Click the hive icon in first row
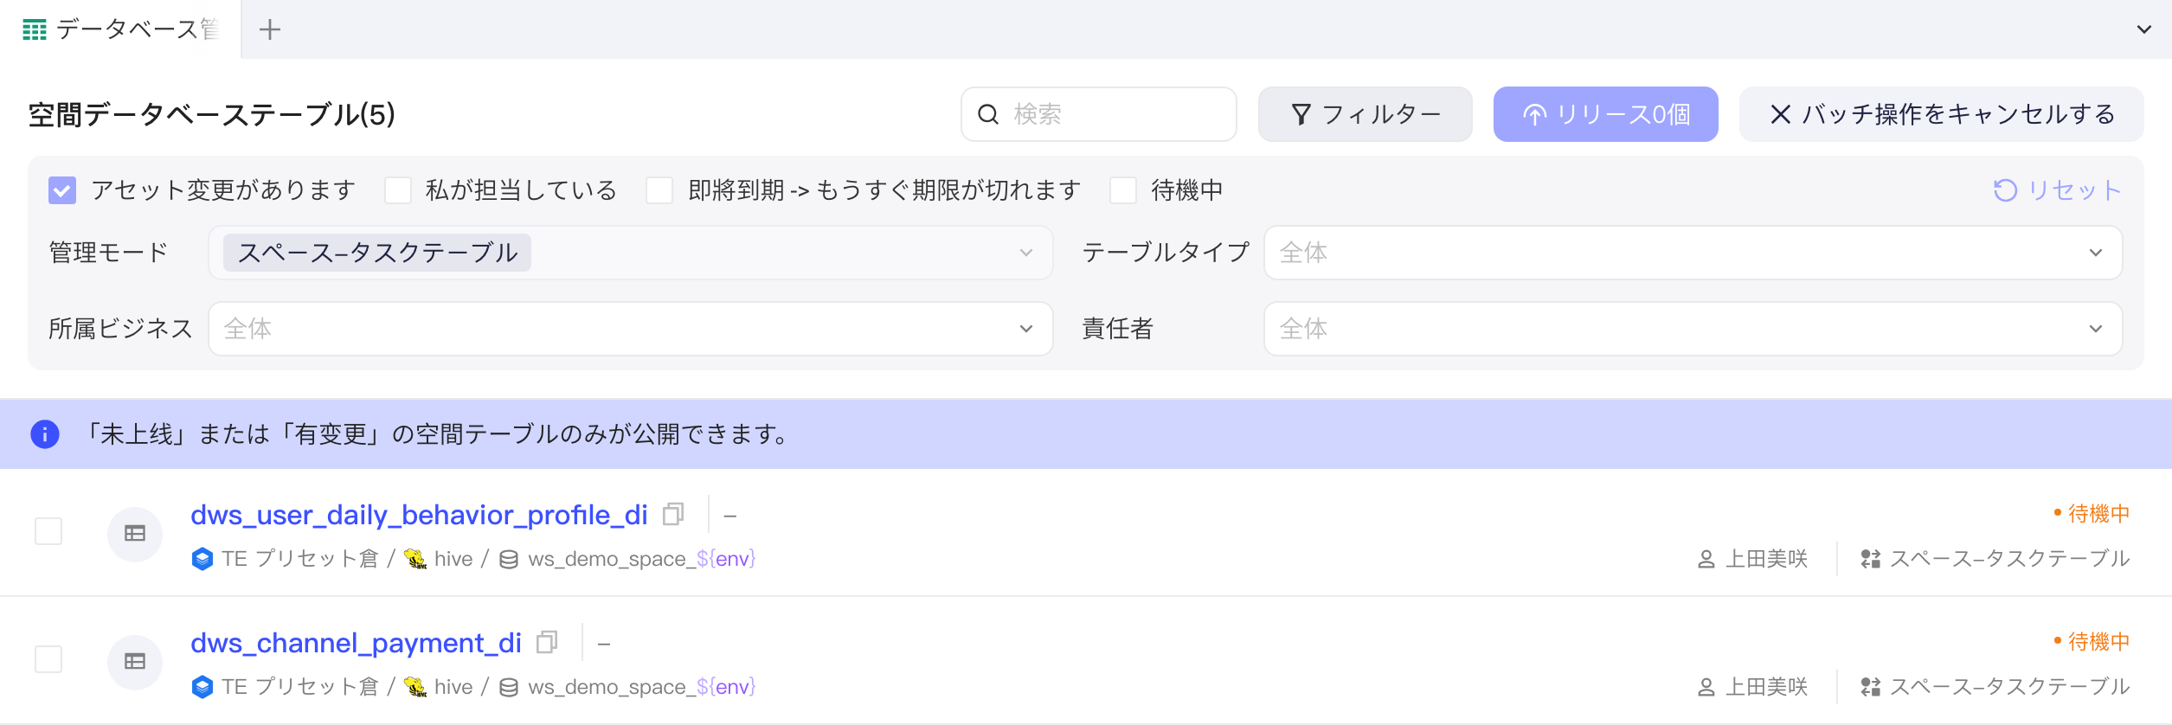Screen dimensions: 2172x725 click(x=415, y=559)
